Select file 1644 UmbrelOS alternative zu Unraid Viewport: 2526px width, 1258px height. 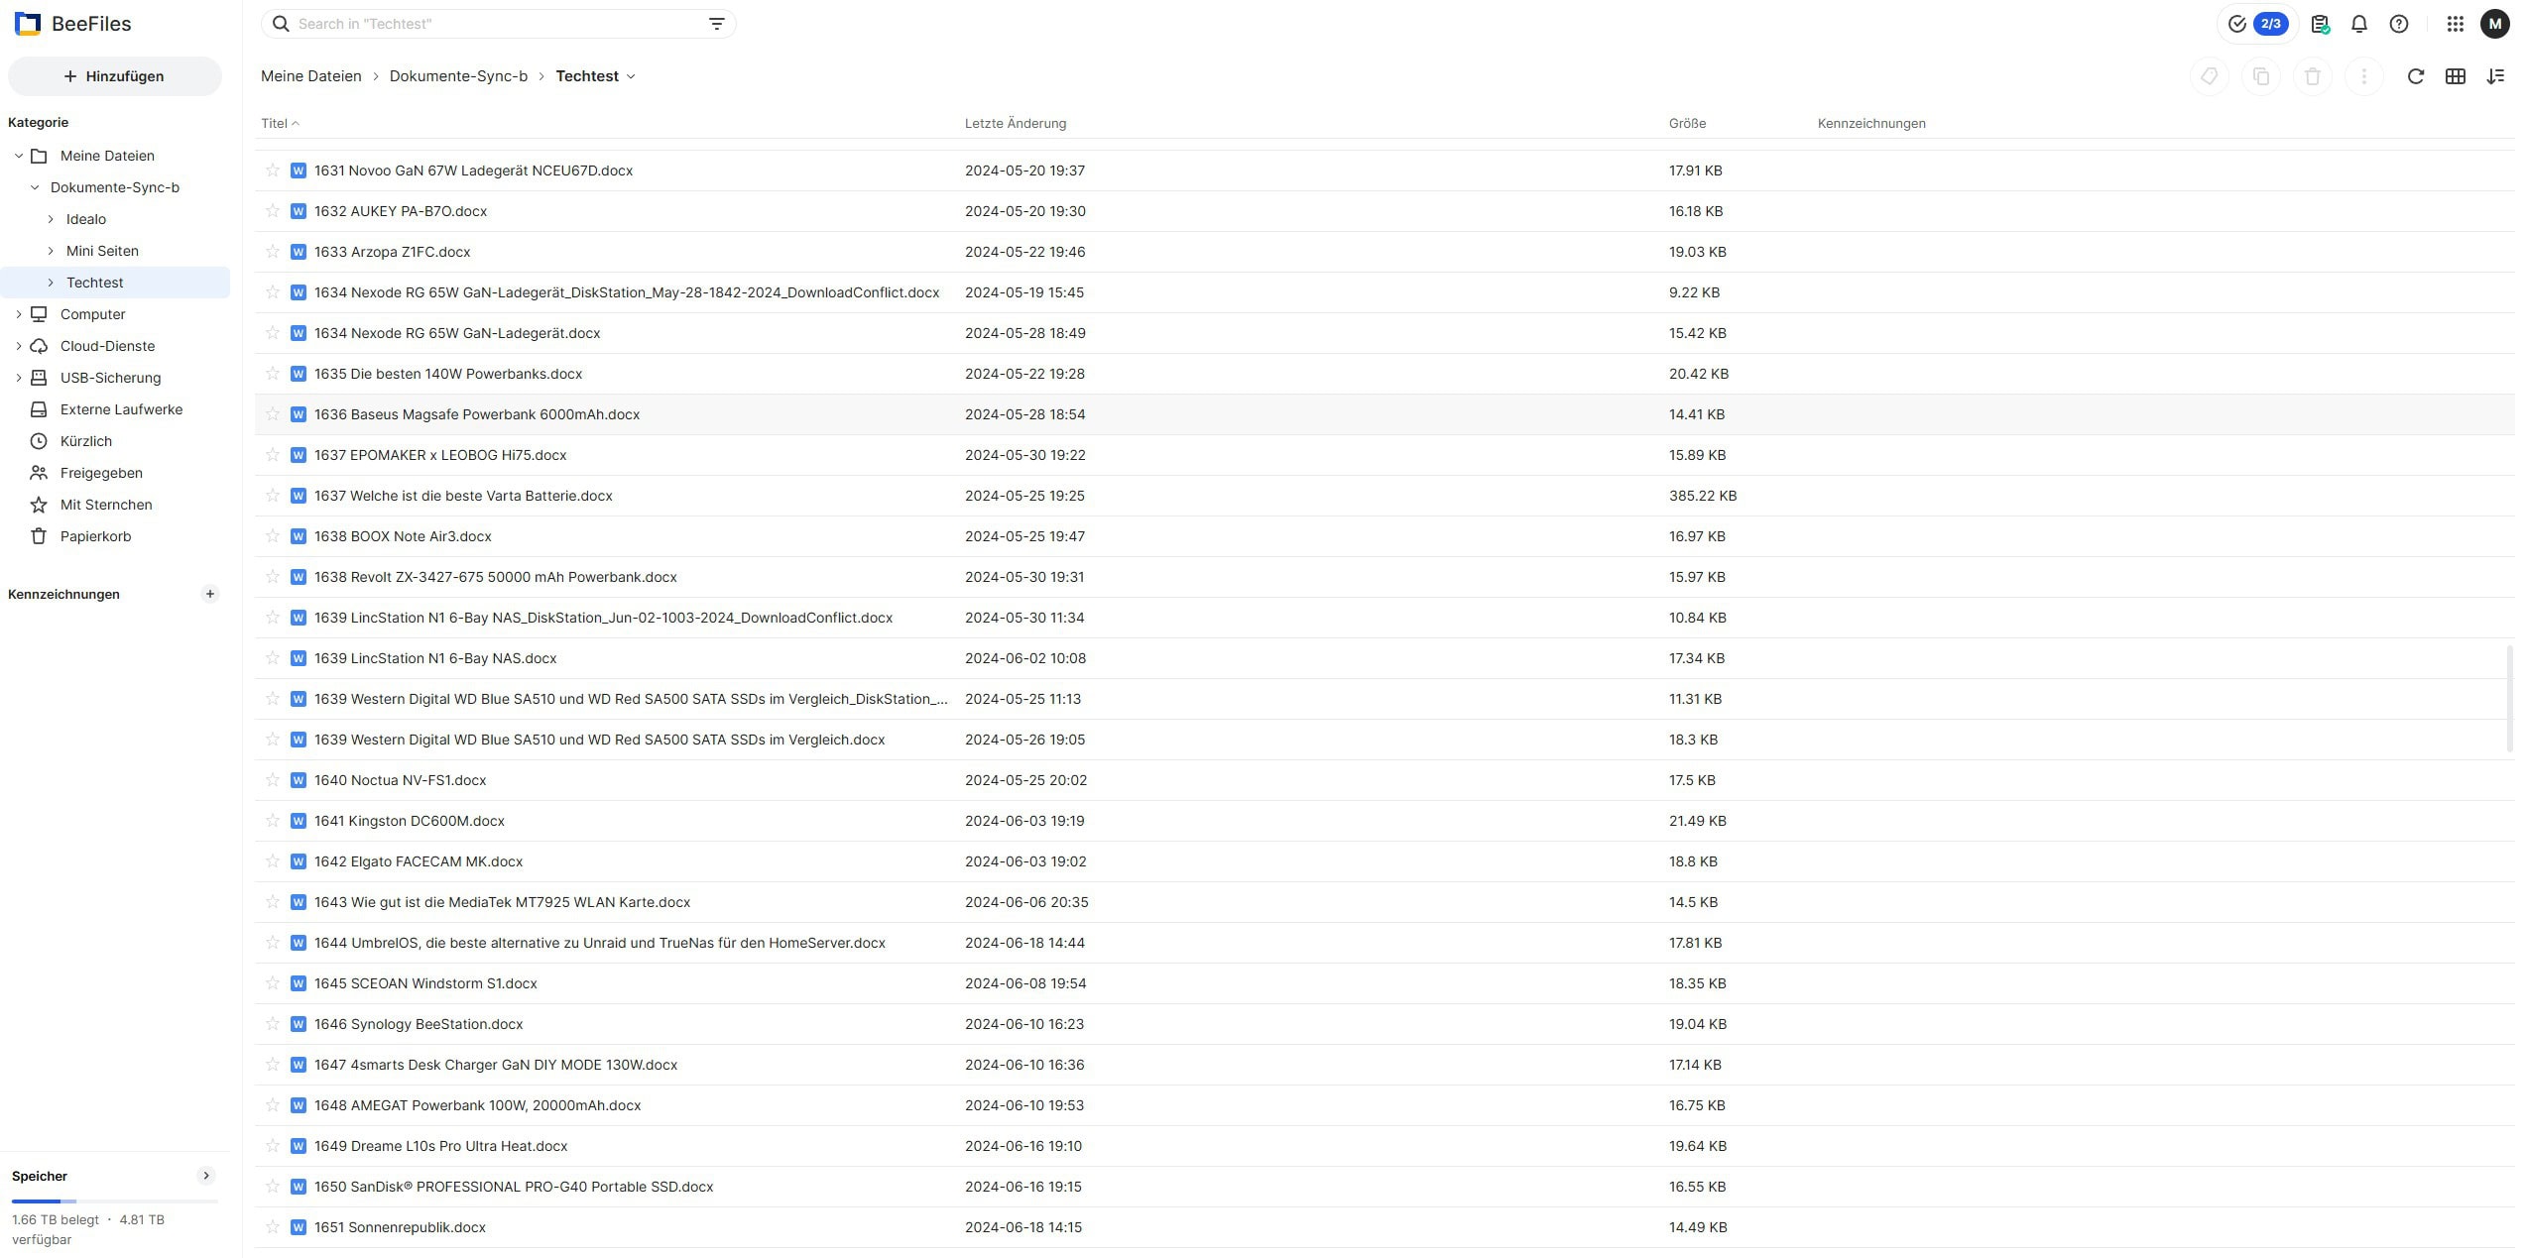(1383, 943)
